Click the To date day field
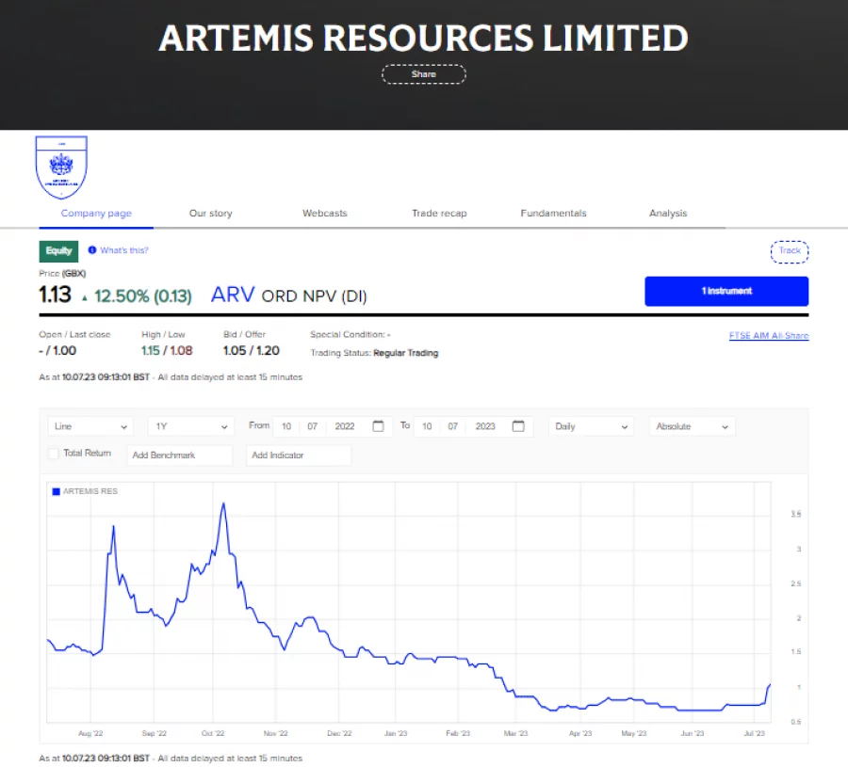 pos(427,426)
